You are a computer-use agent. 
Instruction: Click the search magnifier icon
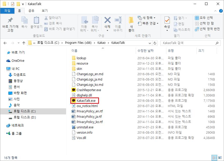click(217, 43)
